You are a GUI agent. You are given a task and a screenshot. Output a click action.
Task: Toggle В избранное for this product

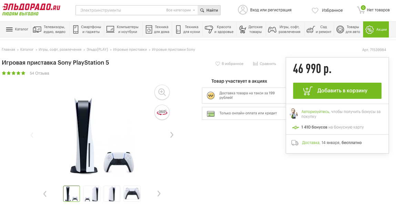(x=229, y=64)
